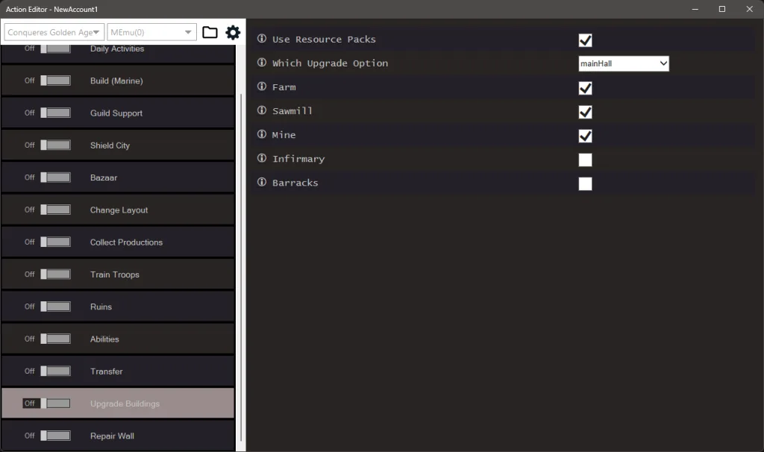
Task: Select the Ruins action label
Action: click(101, 307)
